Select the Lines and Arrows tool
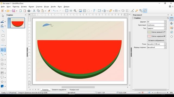Viewport: 174px width, 97px height. (2, 45)
